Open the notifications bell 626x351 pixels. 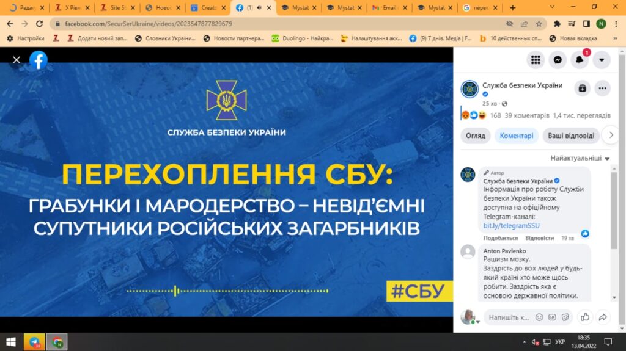click(x=580, y=60)
